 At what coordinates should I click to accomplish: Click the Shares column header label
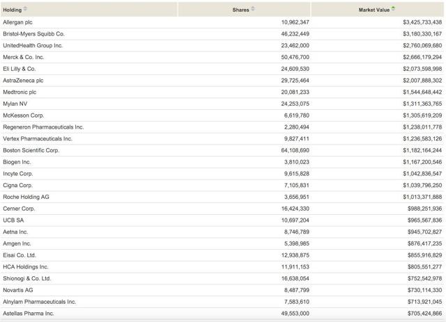click(240, 10)
